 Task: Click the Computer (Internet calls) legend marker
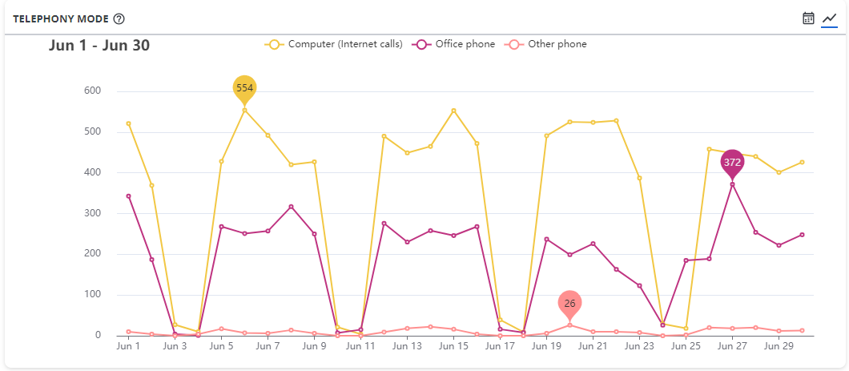[x=275, y=45]
